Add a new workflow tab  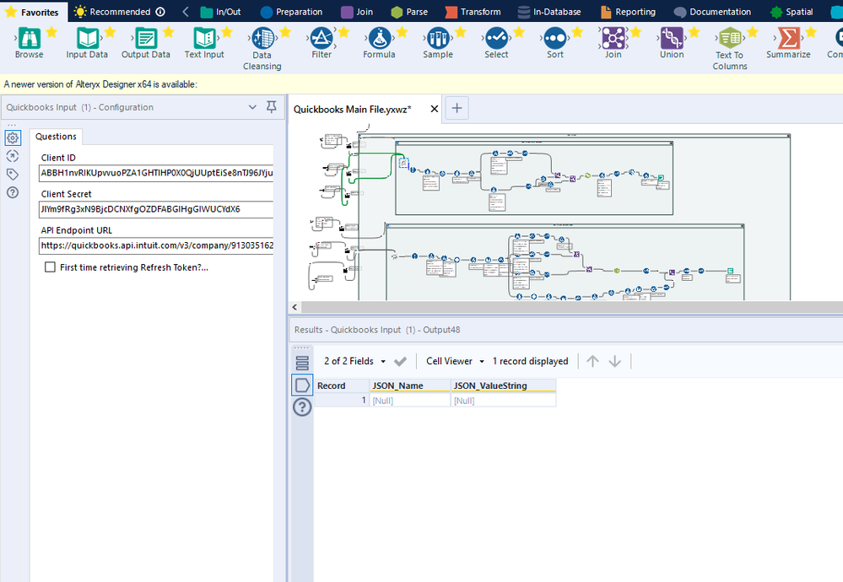457,108
